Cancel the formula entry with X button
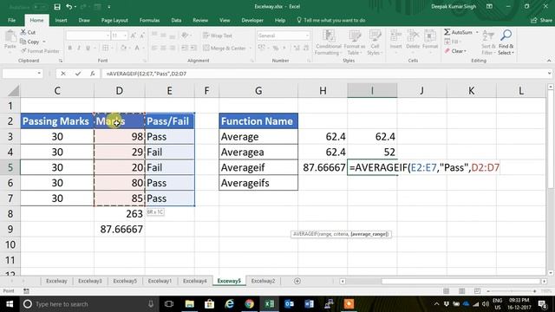 [x=63, y=74]
